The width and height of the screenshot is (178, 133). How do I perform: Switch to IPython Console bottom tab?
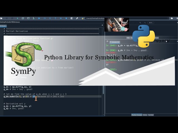coord(137,115)
